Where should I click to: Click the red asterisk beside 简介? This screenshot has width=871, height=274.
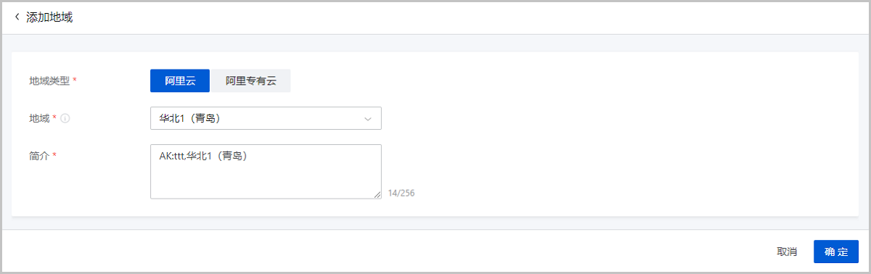click(x=54, y=155)
